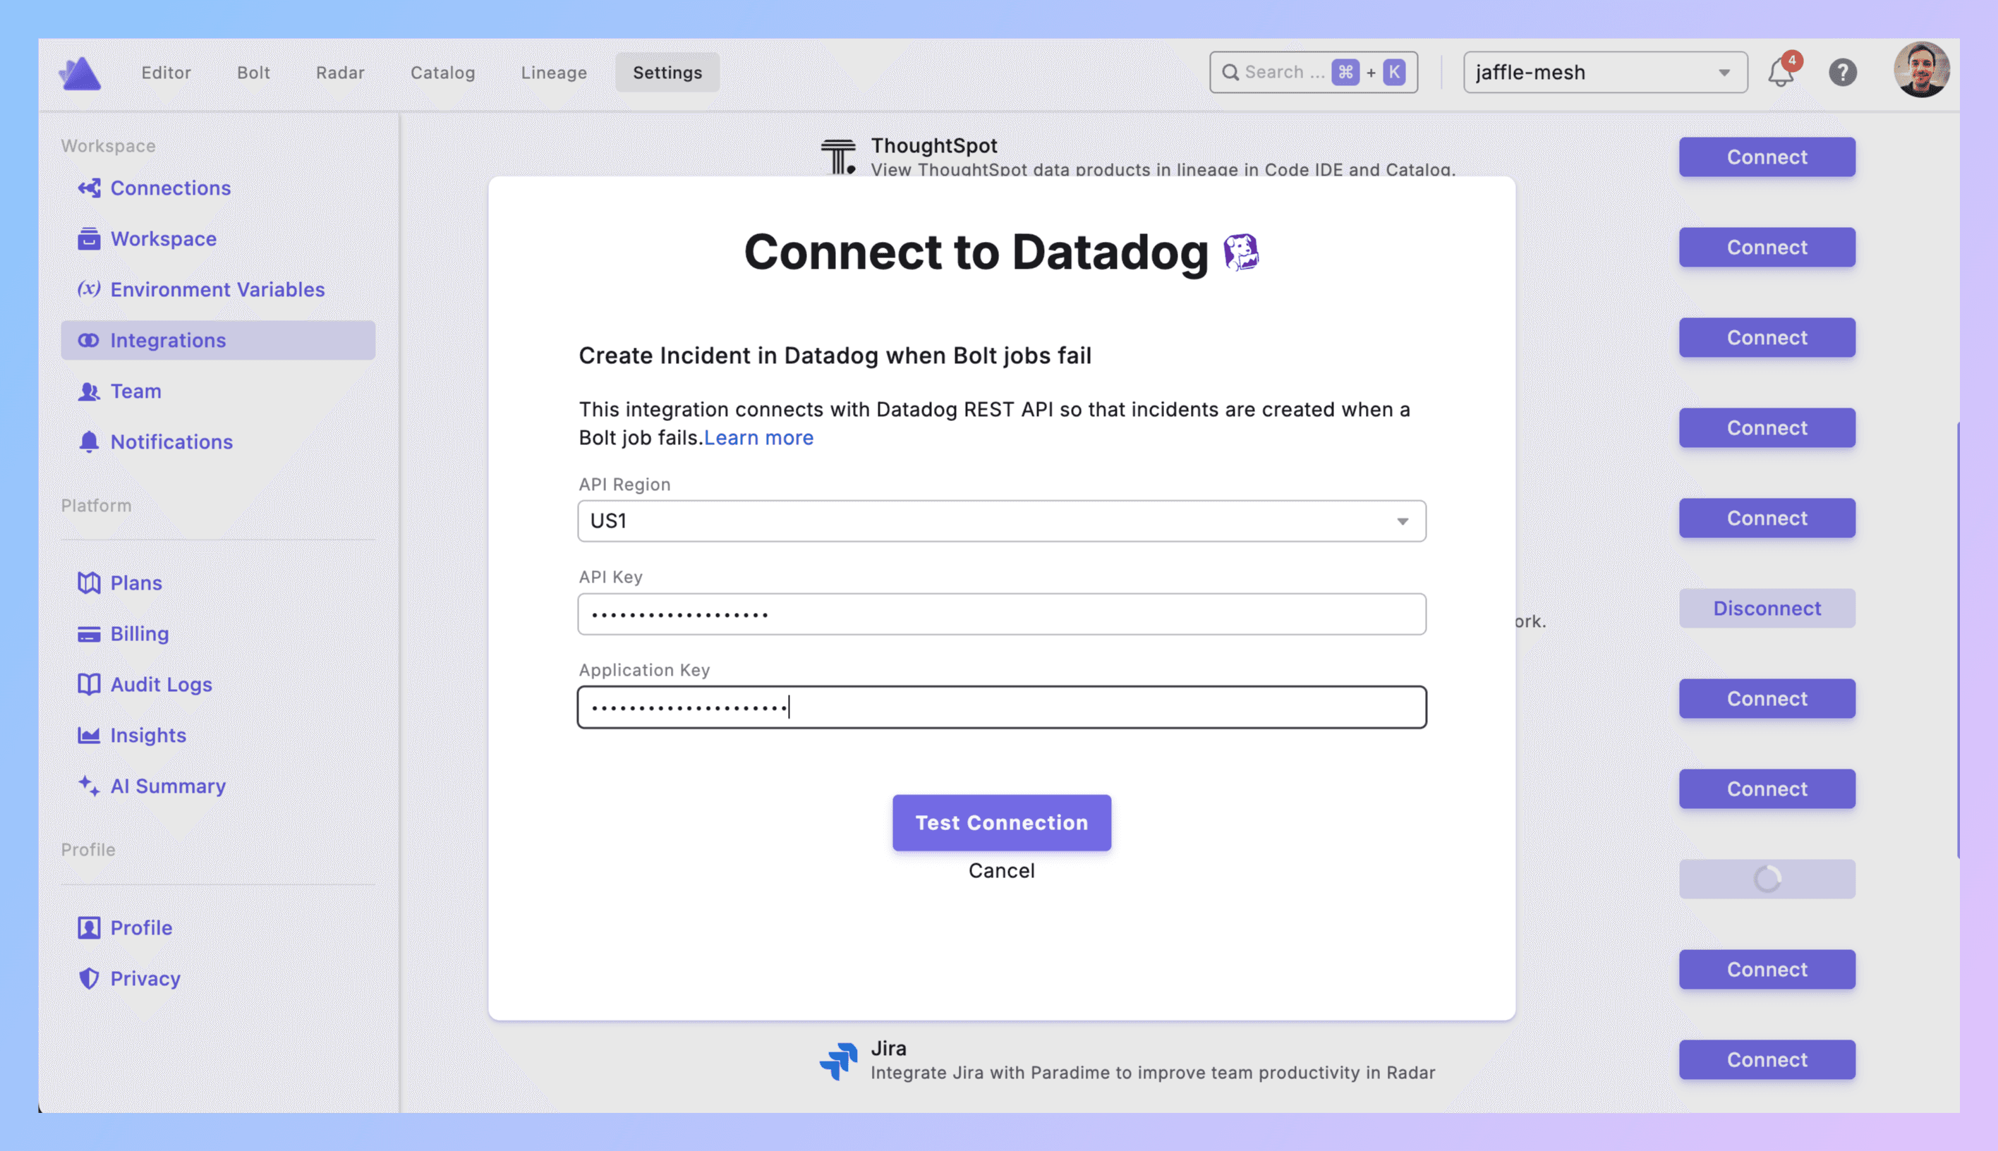Click the Disconnect button
Image resolution: width=1998 pixels, height=1151 pixels.
coord(1767,609)
